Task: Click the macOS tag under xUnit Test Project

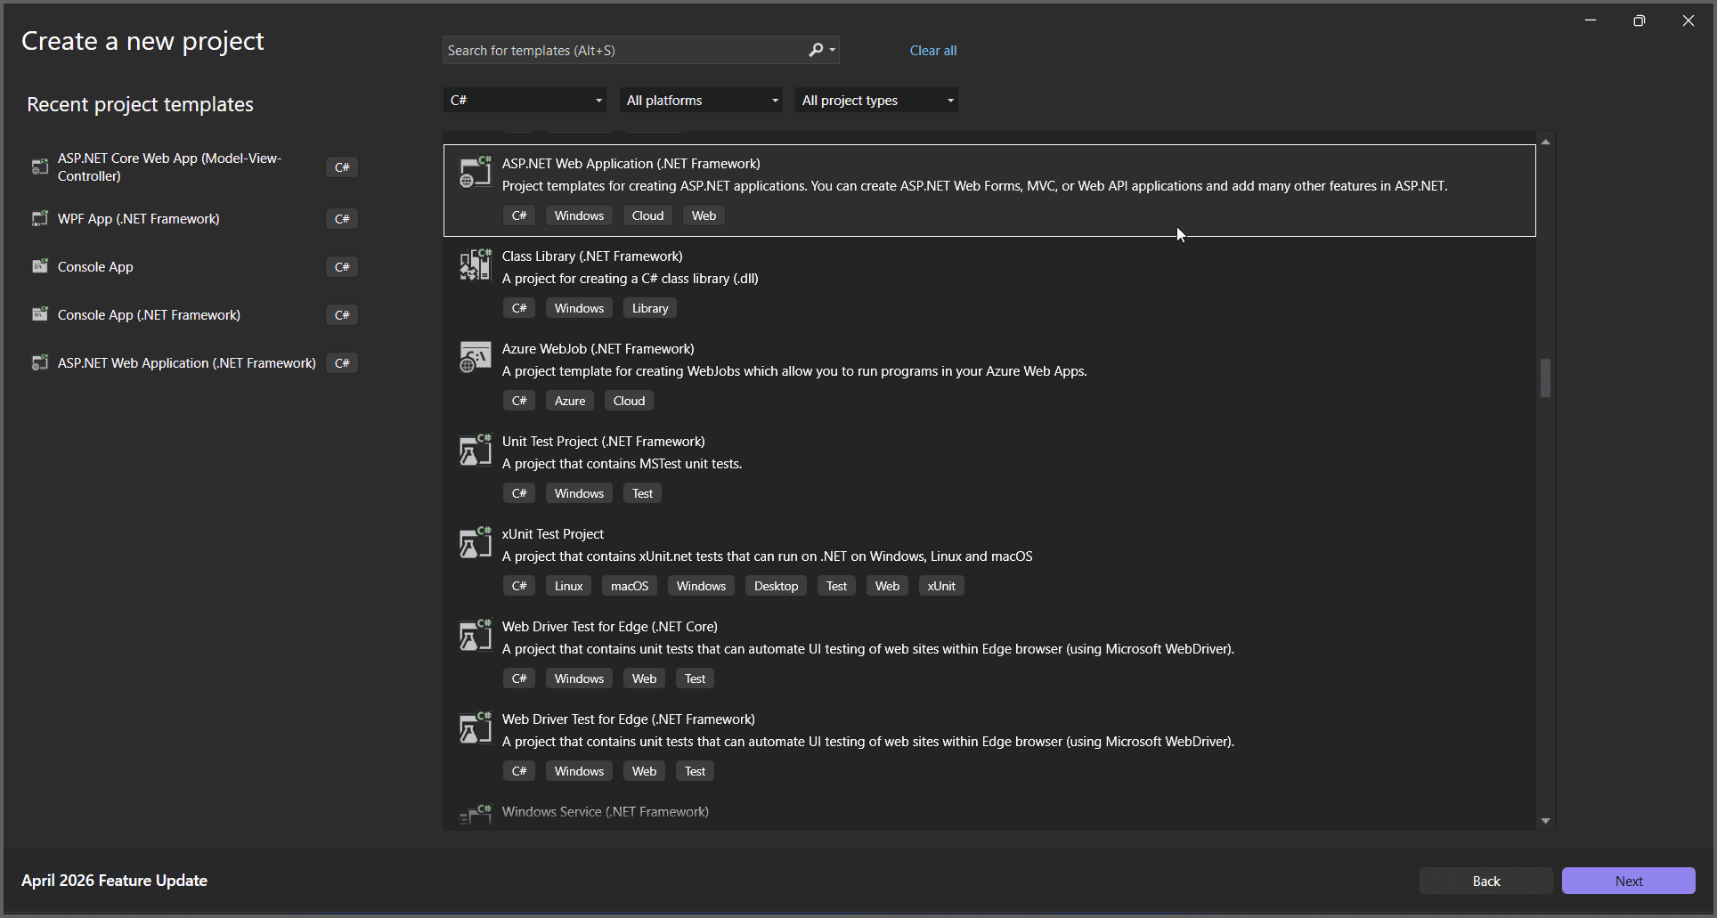Action: pos(630,586)
